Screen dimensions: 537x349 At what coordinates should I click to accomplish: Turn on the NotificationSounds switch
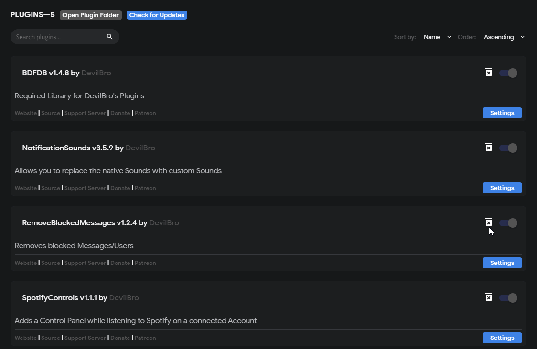[x=508, y=148]
